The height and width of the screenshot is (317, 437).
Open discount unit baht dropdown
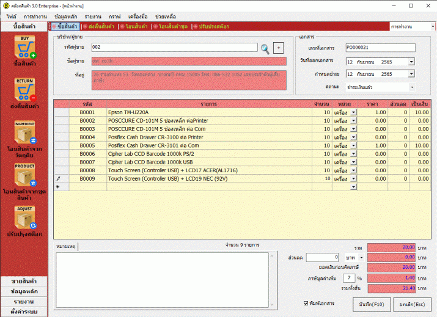pos(361,257)
